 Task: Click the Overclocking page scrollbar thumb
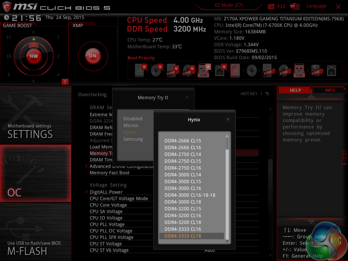(x=270, y=186)
